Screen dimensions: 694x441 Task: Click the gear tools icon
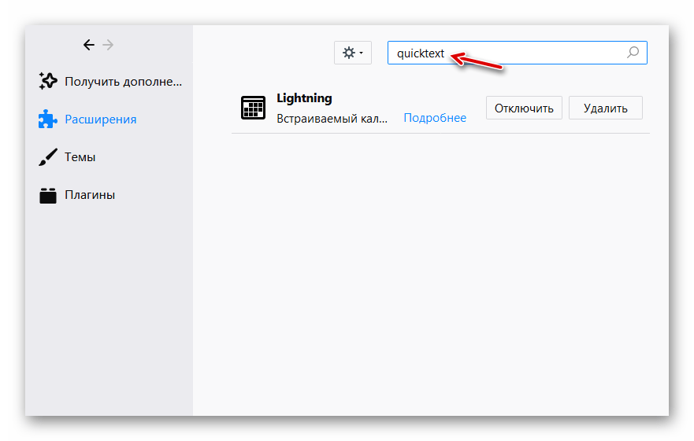pyautogui.click(x=348, y=53)
